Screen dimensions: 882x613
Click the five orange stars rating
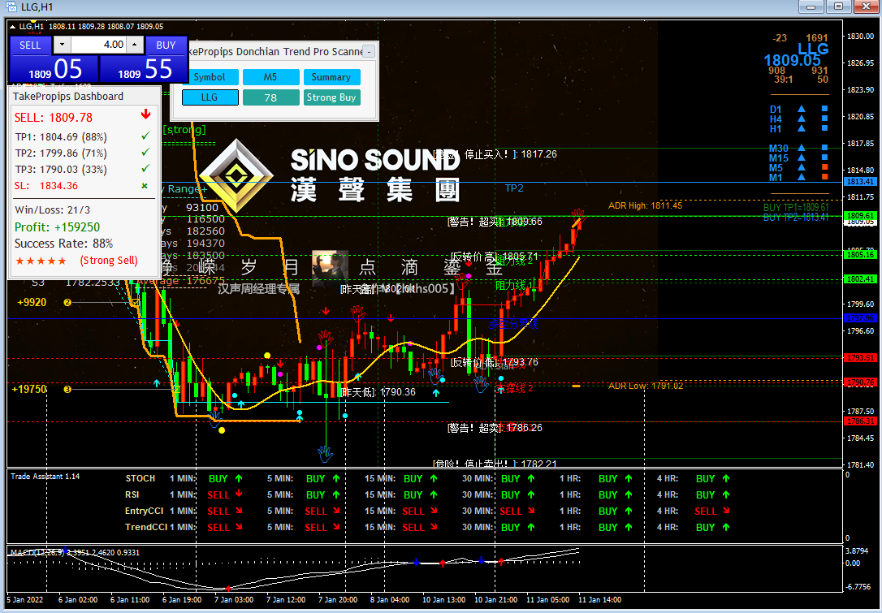pyautogui.click(x=41, y=261)
